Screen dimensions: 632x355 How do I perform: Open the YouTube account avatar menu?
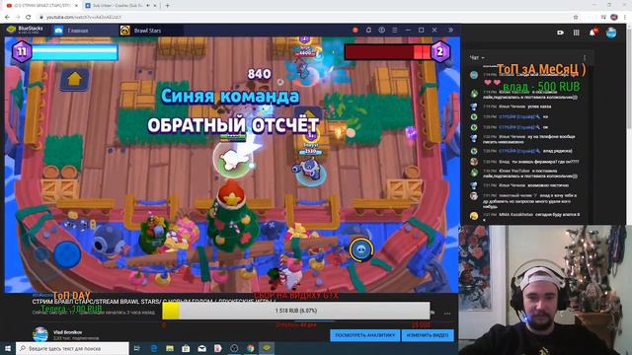[x=611, y=33]
